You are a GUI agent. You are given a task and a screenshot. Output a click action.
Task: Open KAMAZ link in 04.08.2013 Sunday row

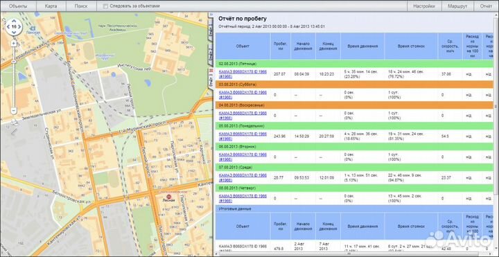click(x=243, y=116)
